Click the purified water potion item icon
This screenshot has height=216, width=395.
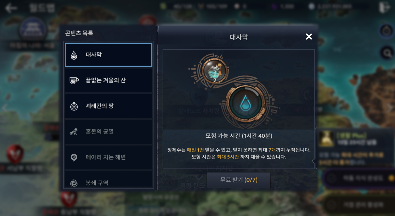click(215, 71)
